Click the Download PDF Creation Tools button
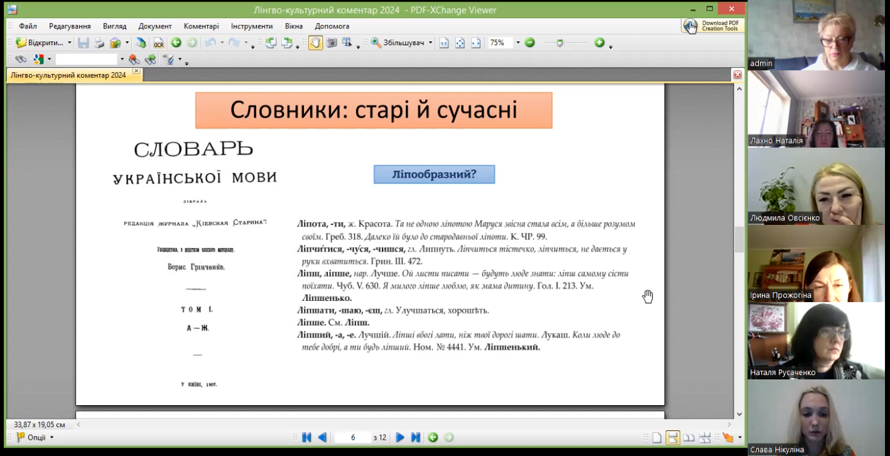This screenshot has height=456, width=890. click(712, 26)
